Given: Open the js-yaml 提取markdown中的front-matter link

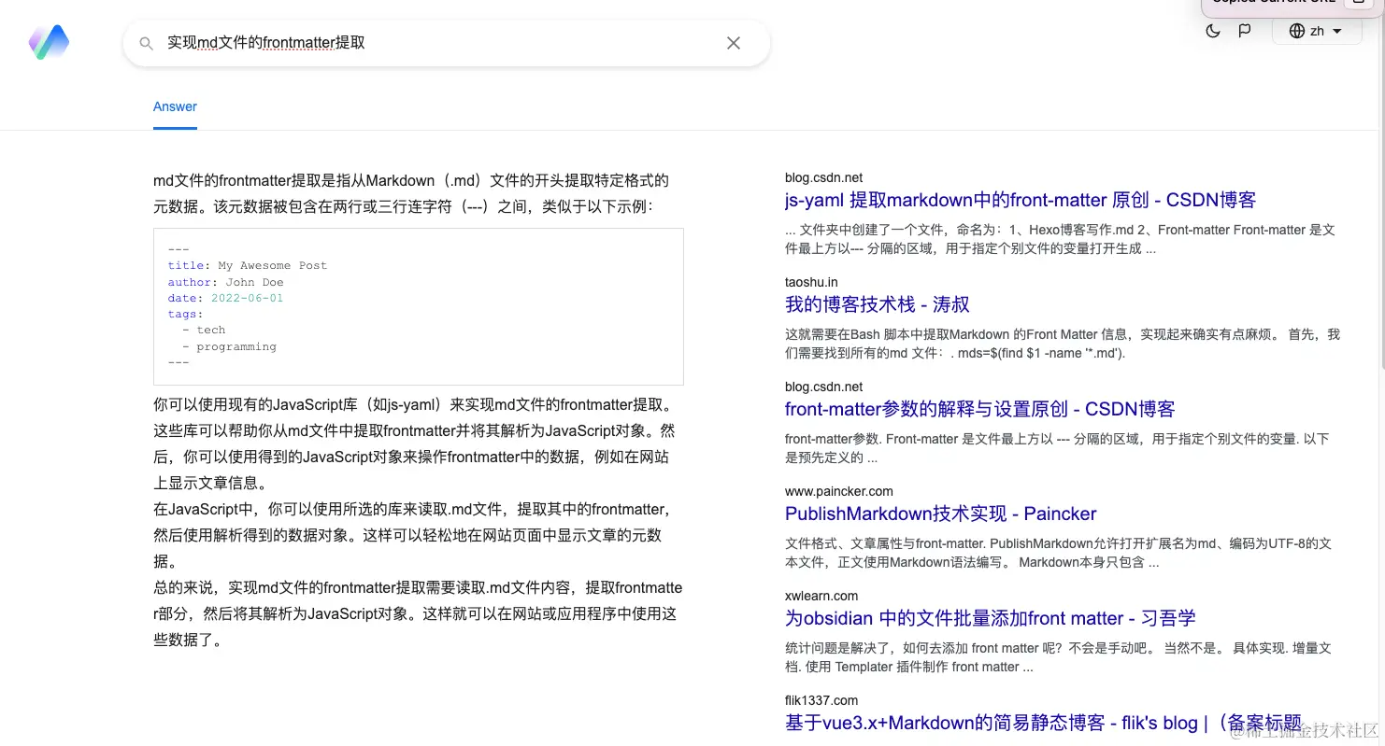Looking at the screenshot, I should coord(1021,200).
